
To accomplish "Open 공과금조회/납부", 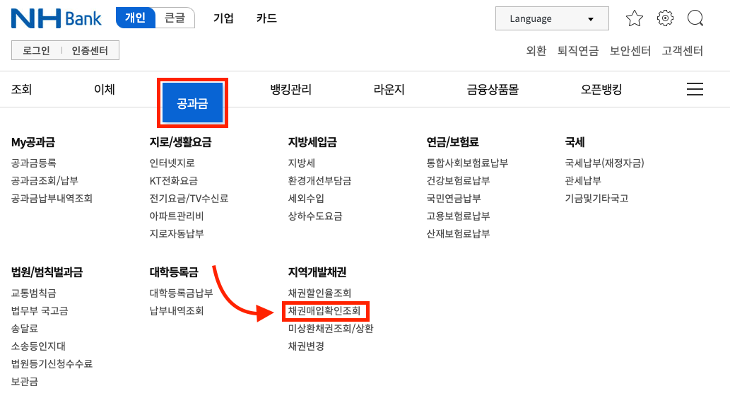I will tap(45, 181).
